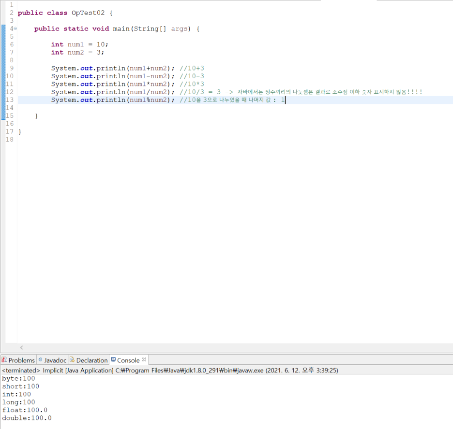453x429 pixels.
Task: Click the '//10*3' comment
Action: click(x=192, y=84)
